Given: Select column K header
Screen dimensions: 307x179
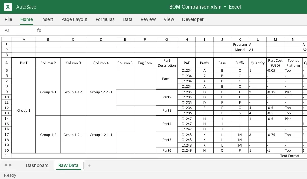Looking at the screenshot, I should tap(240, 39).
